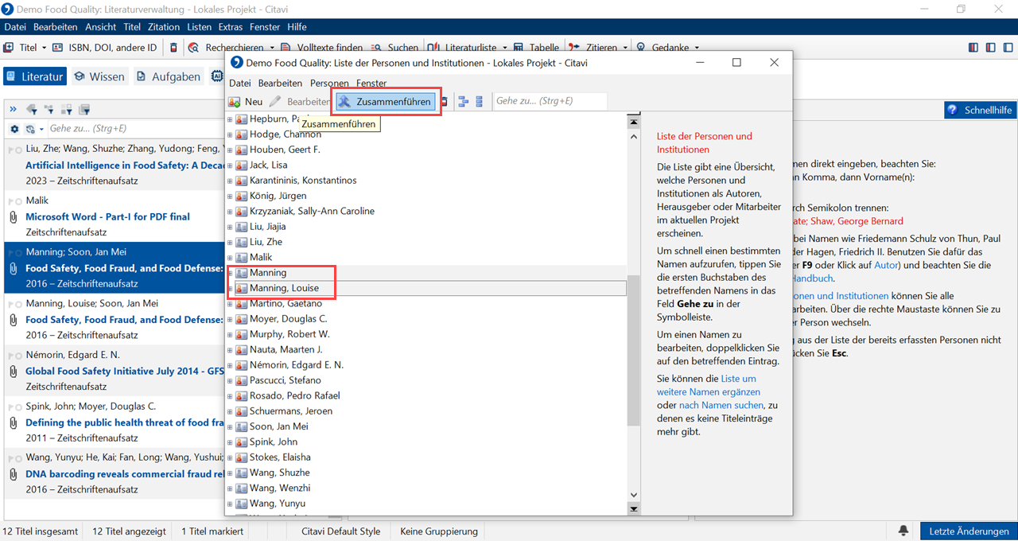
Task: Click the Zusammenführen merge button
Action: tap(386, 101)
